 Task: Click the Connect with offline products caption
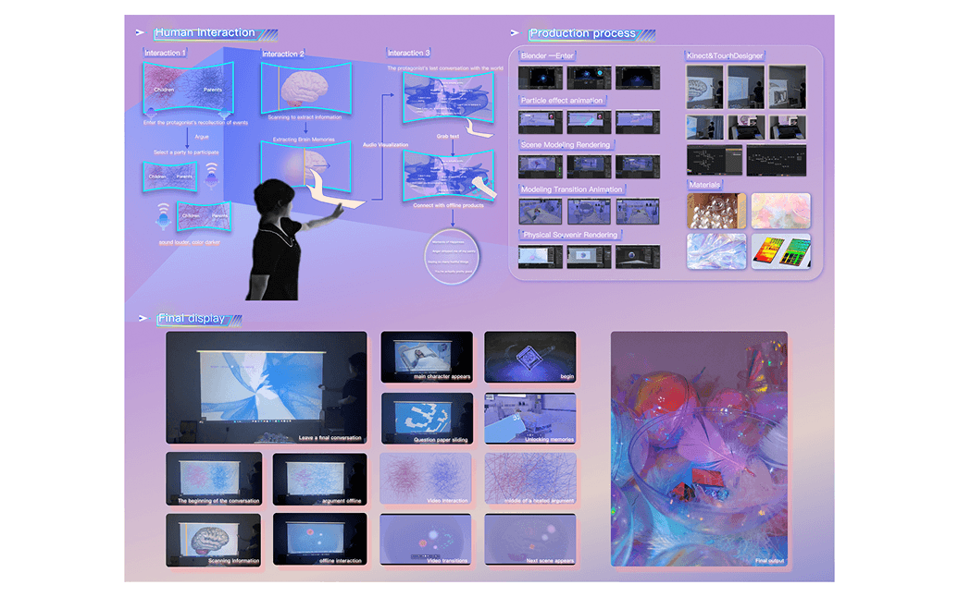coord(448,205)
